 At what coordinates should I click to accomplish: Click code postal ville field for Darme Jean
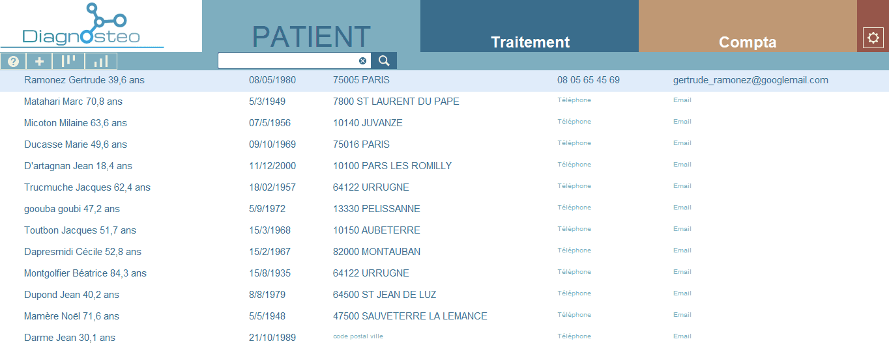(358, 336)
